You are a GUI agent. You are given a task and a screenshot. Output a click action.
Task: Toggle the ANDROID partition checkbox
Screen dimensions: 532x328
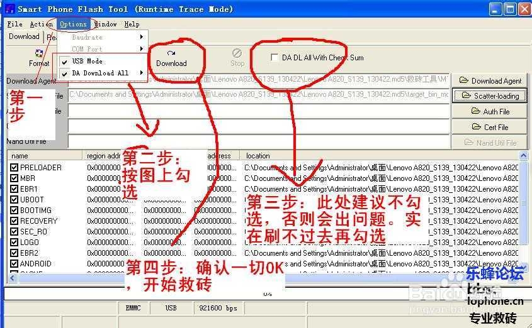tap(14, 263)
